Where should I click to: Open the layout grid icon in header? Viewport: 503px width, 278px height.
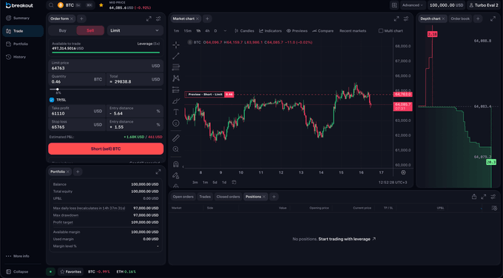[394, 5]
